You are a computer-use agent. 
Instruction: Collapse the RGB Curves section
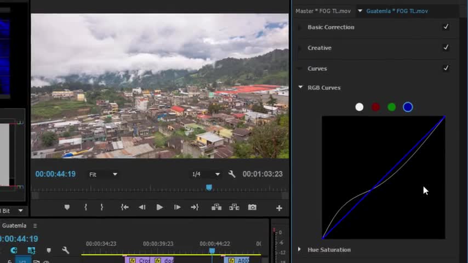point(300,87)
